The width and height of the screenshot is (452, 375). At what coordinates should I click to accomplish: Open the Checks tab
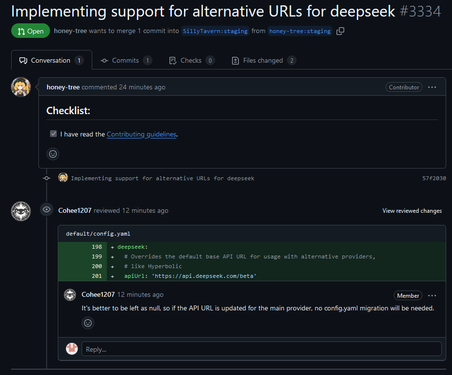pos(192,60)
